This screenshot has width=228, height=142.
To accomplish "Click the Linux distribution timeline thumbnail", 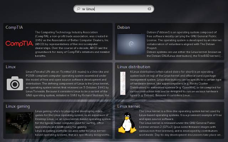I will click(x=123, y=83).
